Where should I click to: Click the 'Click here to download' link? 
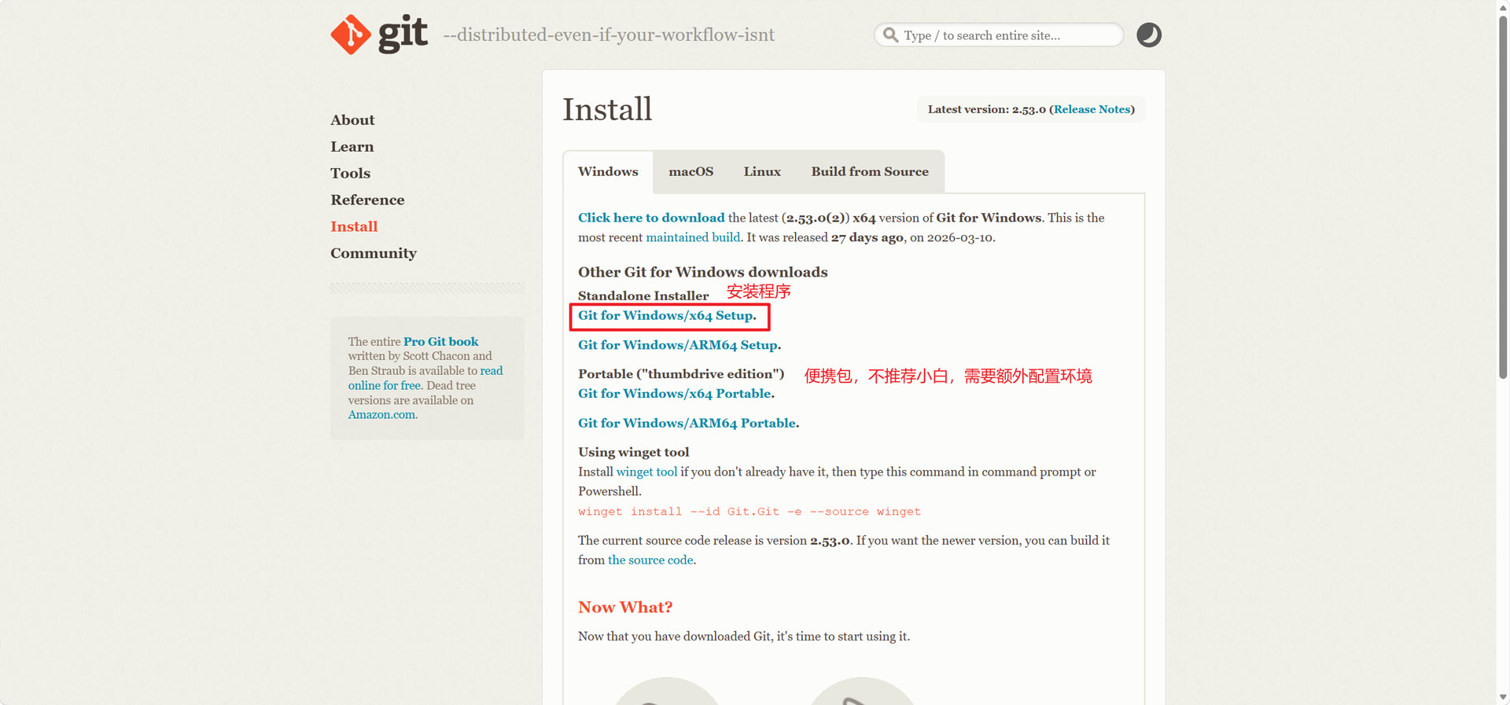click(x=651, y=218)
